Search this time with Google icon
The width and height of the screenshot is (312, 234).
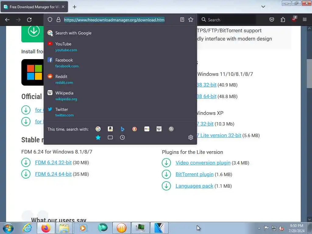point(98,129)
